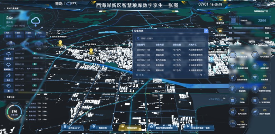Click the weather cloud icon beside 青岛
This screenshot has height=134, width=275.
point(69,4)
